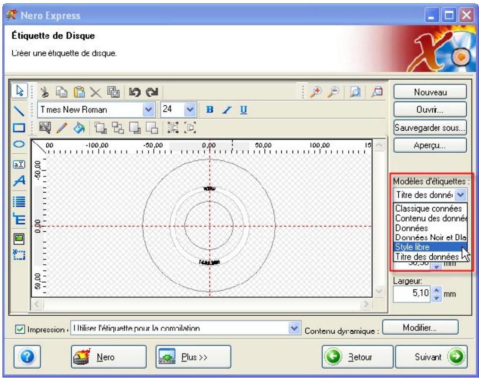
Task: Click the Nero button
Action: [109, 357]
